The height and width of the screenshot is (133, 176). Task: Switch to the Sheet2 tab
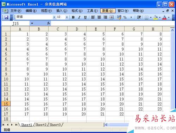click(x=41, y=125)
